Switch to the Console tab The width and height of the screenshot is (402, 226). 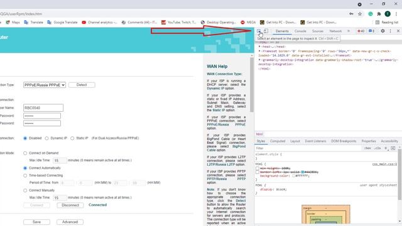[300, 31]
